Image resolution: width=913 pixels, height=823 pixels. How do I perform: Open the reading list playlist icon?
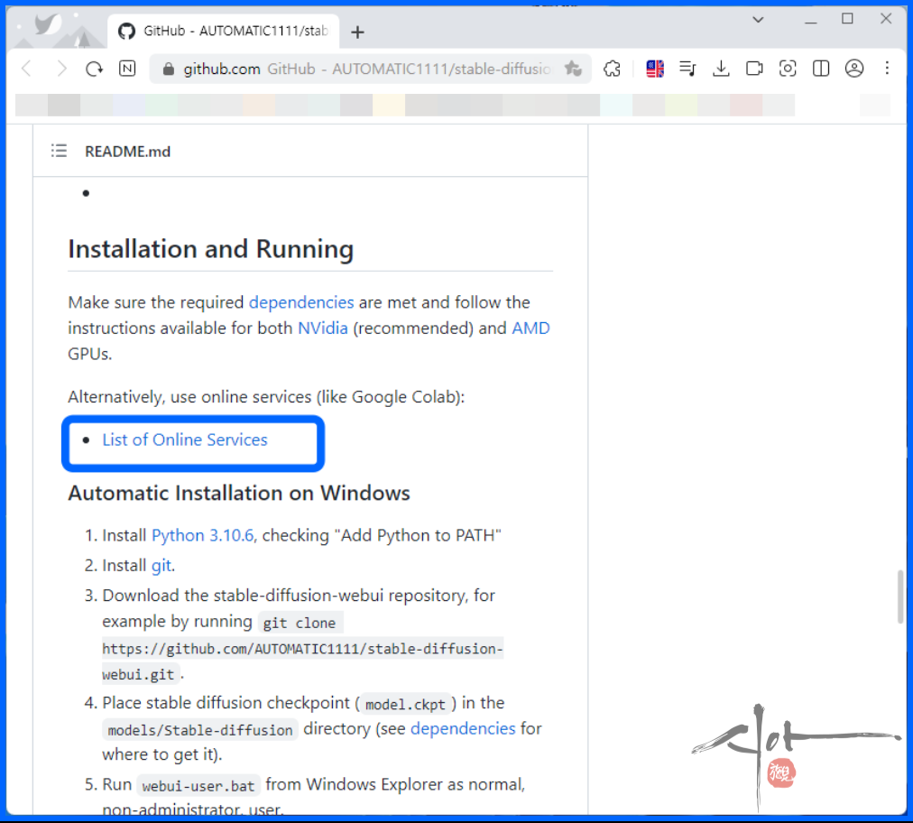pyautogui.click(x=687, y=69)
